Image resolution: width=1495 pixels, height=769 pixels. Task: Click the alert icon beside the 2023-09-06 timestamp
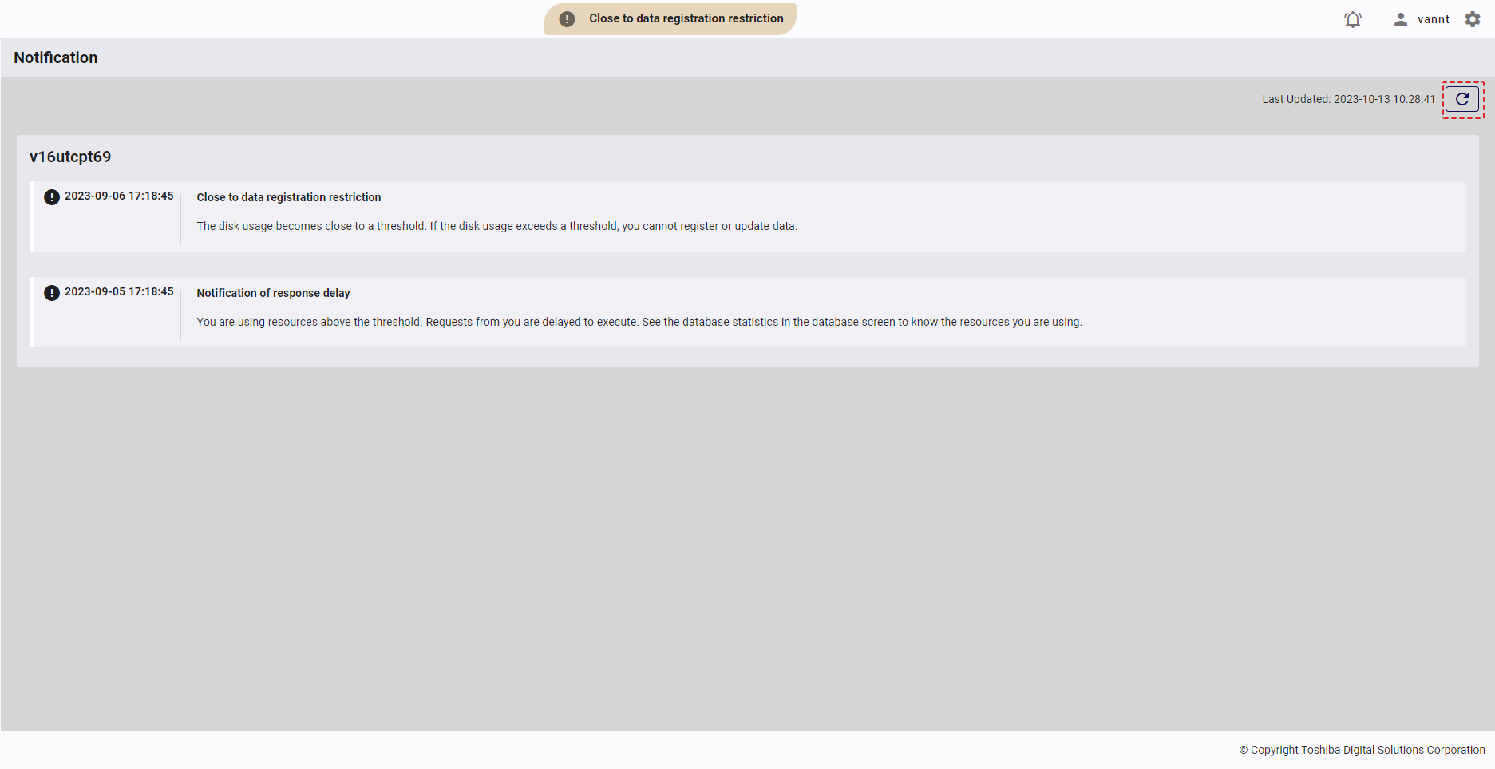coord(52,197)
